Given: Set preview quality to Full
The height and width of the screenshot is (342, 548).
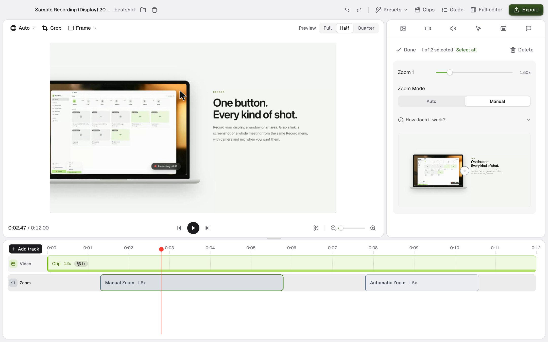Looking at the screenshot, I should (328, 28).
